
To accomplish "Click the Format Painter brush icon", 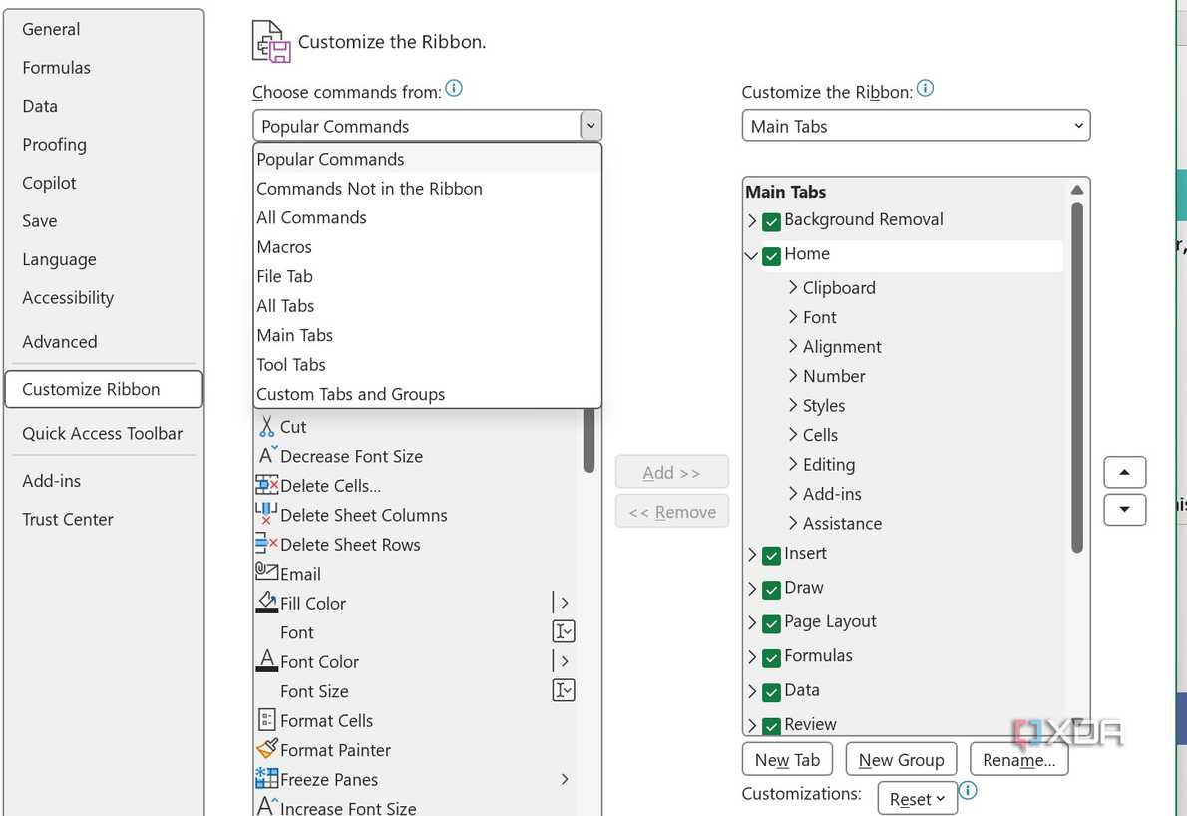I will point(267,748).
